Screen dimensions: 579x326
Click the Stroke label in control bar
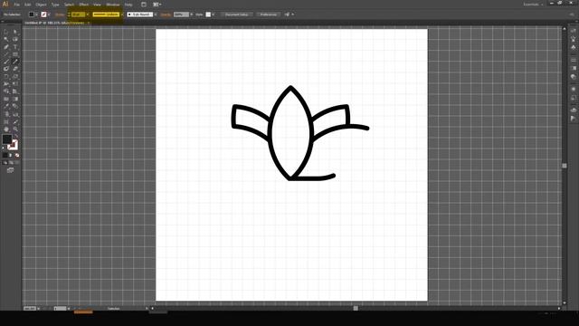point(60,14)
